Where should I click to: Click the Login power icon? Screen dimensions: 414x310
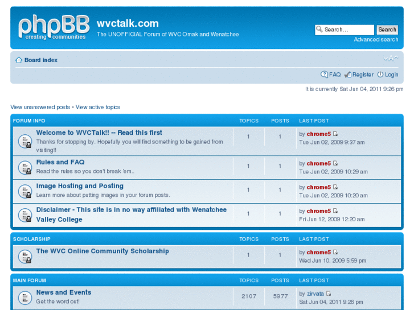pyautogui.click(x=380, y=75)
